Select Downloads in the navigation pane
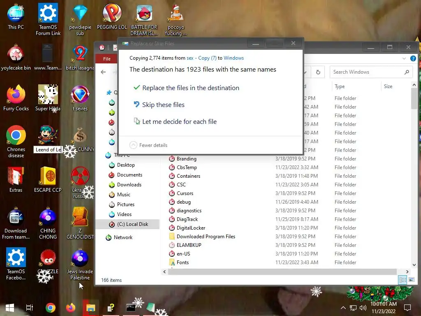This screenshot has width=421, height=316. click(x=129, y=185)
